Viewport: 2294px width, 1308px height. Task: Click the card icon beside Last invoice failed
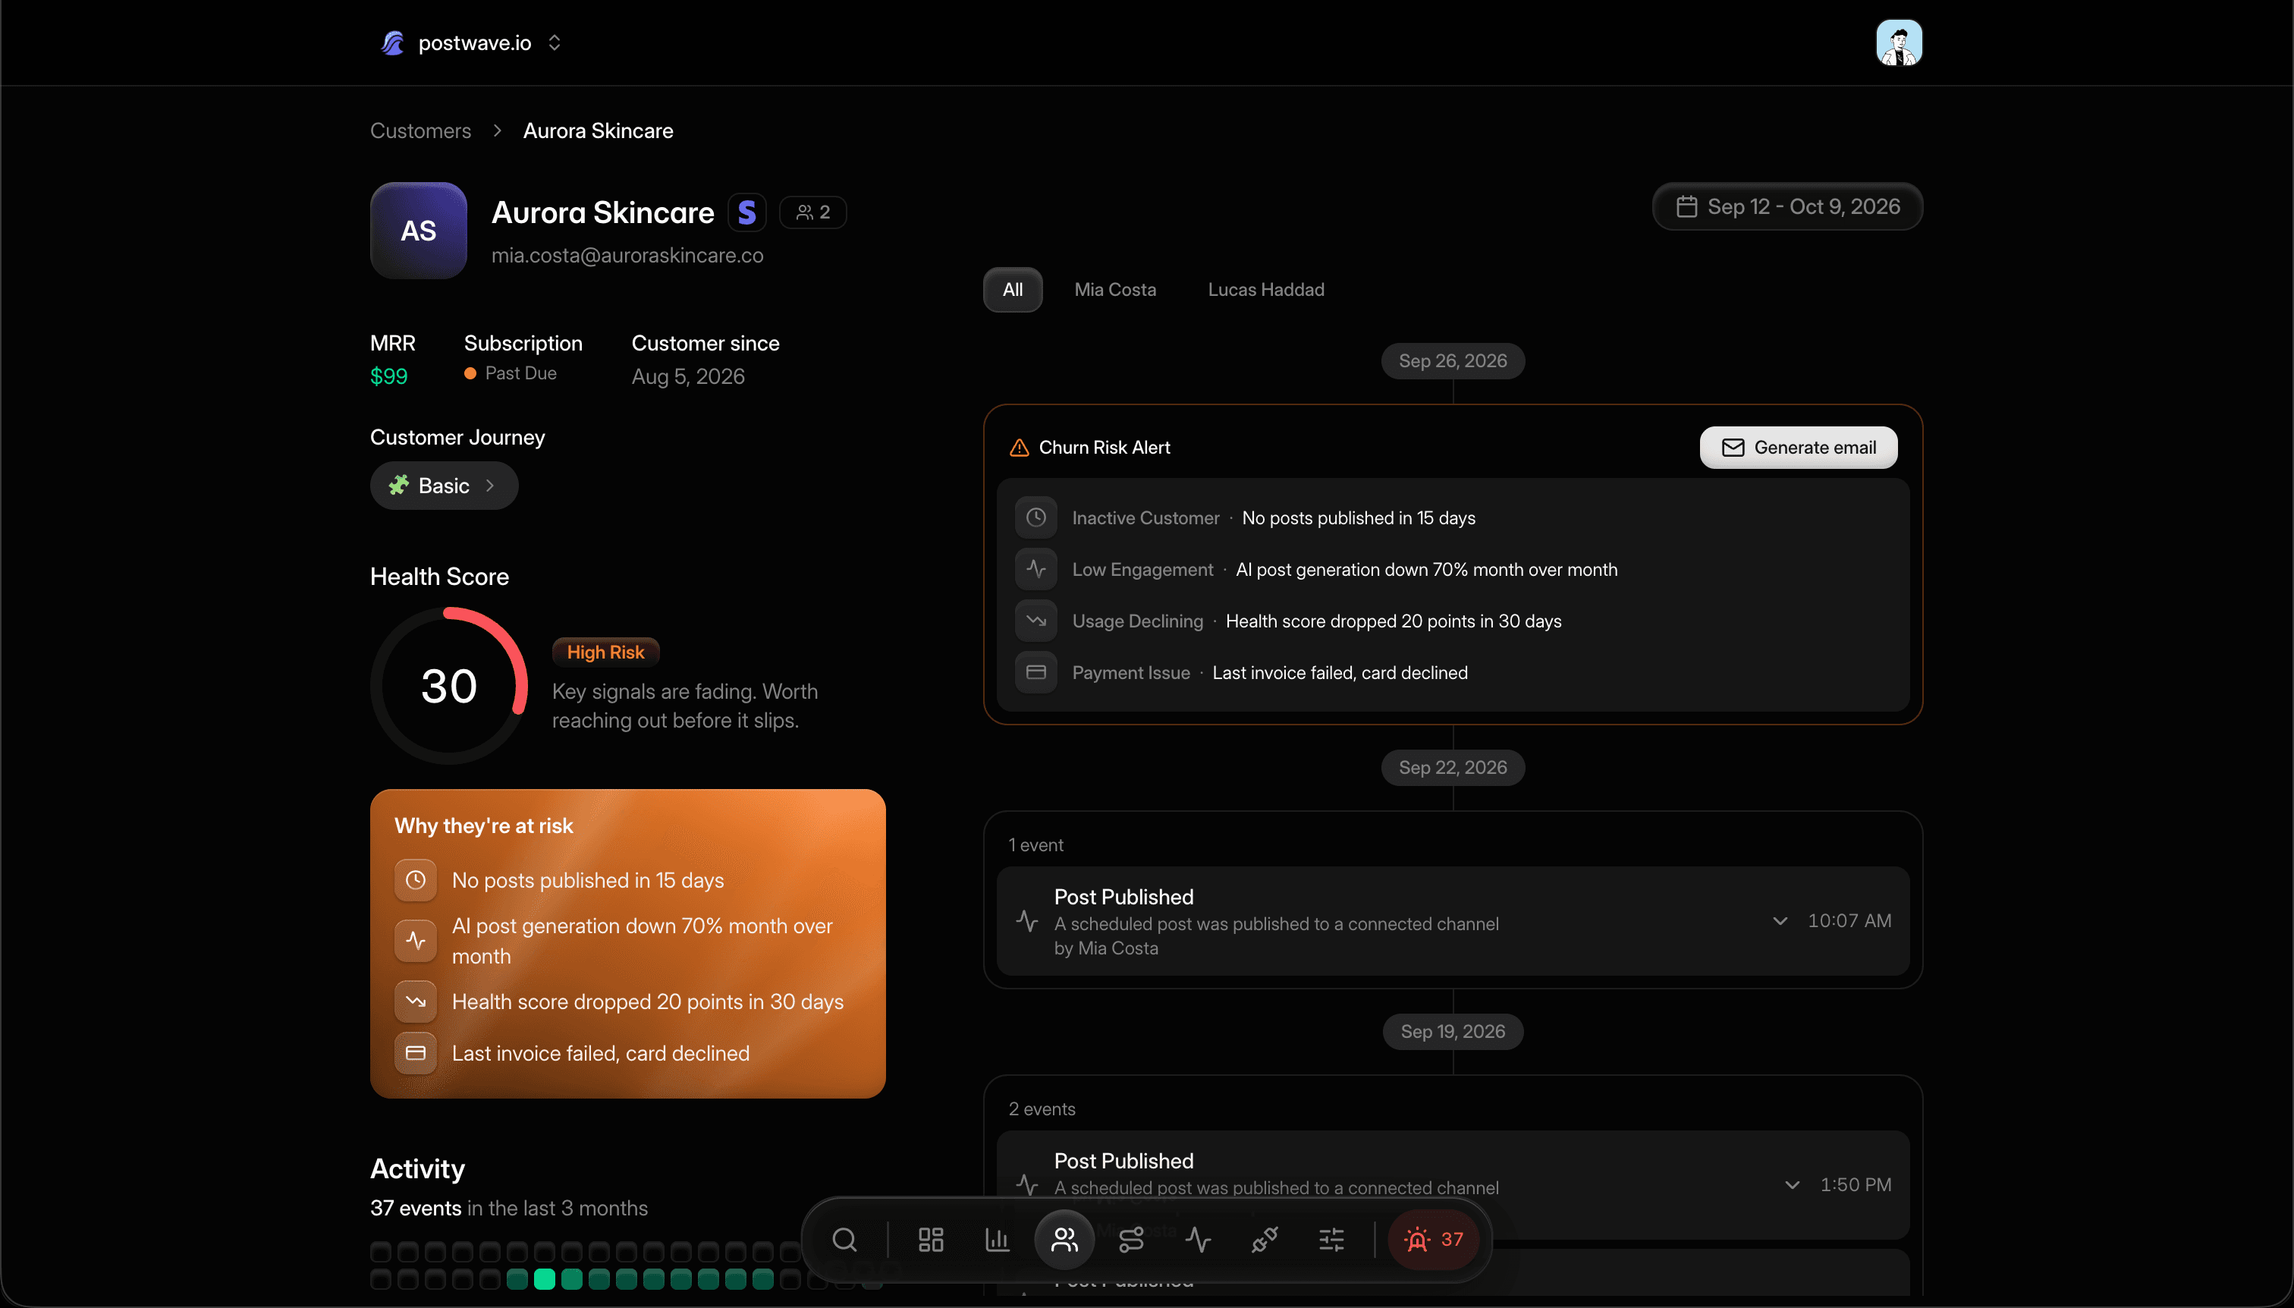[416, 1053]
